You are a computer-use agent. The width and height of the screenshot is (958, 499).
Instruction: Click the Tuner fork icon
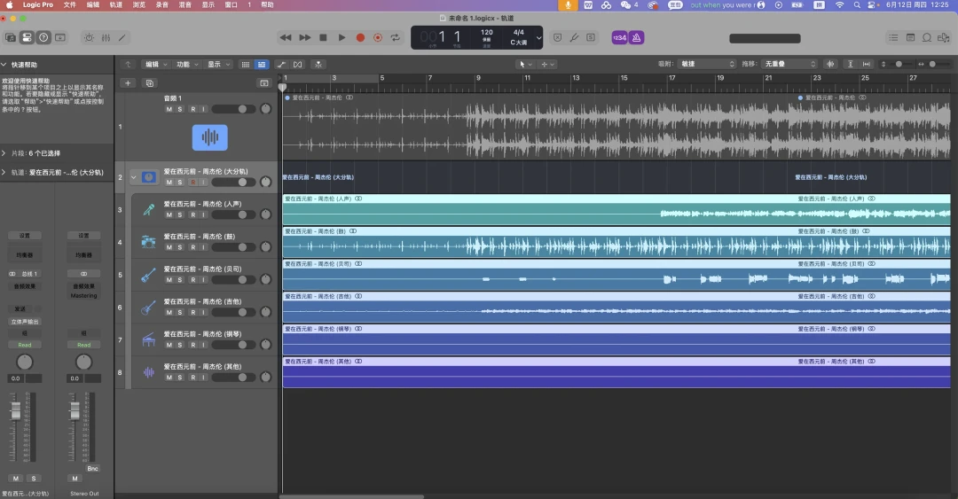tap(574, 38)
